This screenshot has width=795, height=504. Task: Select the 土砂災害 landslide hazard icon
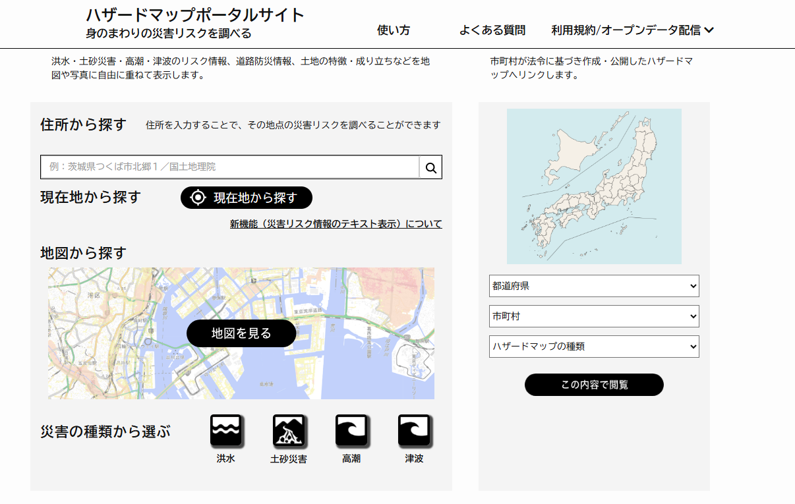point(289,432)
